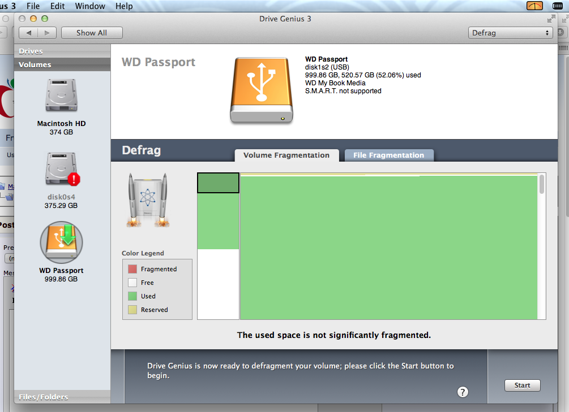Click the Free white legend swatch
Screen dimensions: 569x412
132,283
